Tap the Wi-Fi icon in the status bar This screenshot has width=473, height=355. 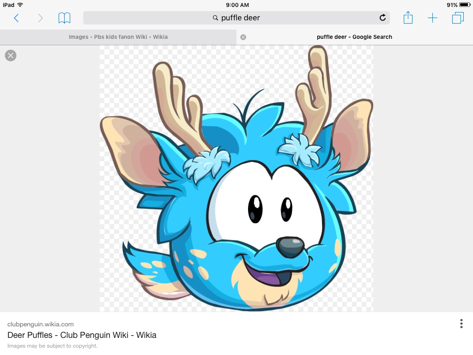click(x=19, y=5)
